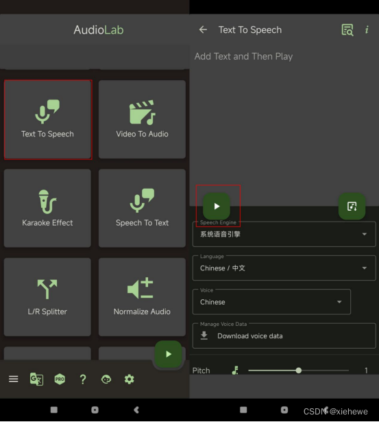This screenshot has height=422, width=379.
Task: Play the entered text aloud
Action: tap(217, 207)
